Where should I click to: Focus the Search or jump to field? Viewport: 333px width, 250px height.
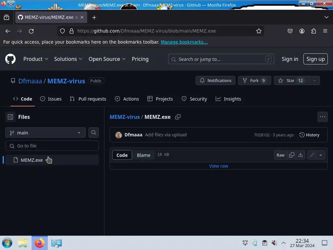[x=221, y=59]
